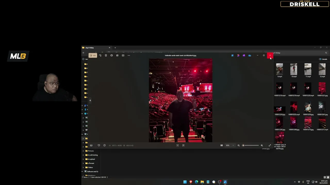Screen dimensions: 330x185
Task: Mark the photo as favorite with heart icon
Action: [x=99, y=145]
